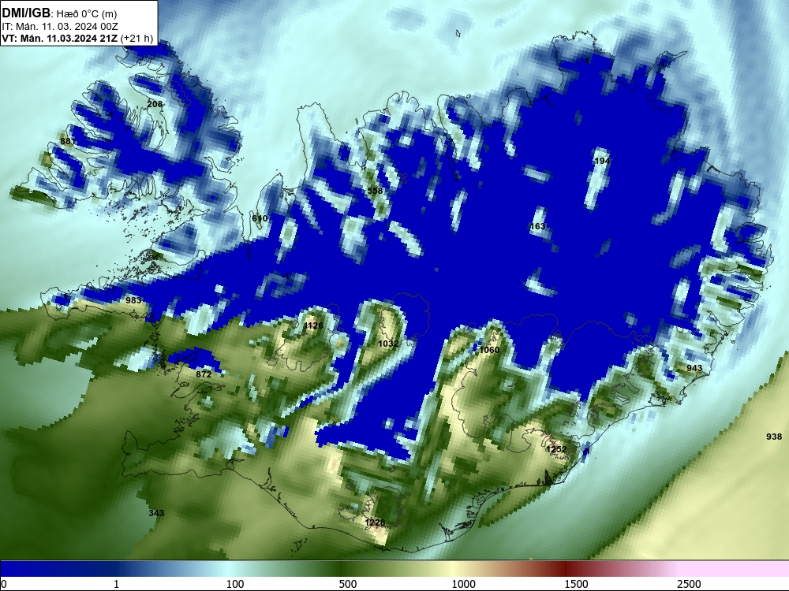Click the map value 1126

pos(313,325)
